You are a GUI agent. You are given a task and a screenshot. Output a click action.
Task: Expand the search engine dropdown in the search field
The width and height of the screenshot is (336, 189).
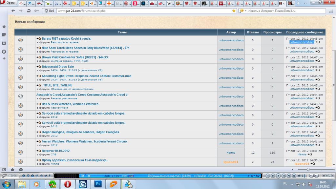pos(242,11)
